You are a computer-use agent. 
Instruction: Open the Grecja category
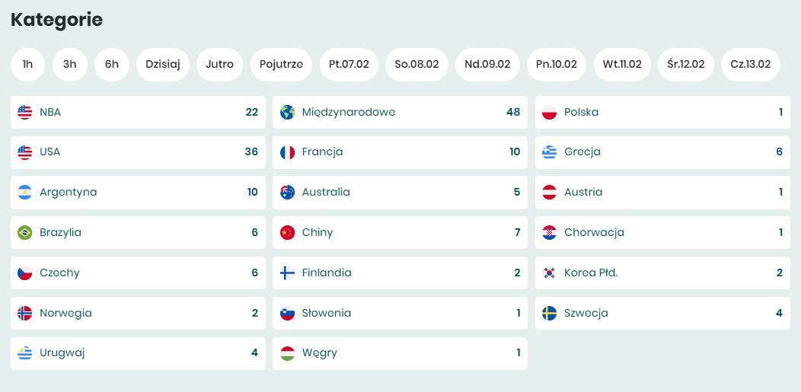tap(662, 152)
